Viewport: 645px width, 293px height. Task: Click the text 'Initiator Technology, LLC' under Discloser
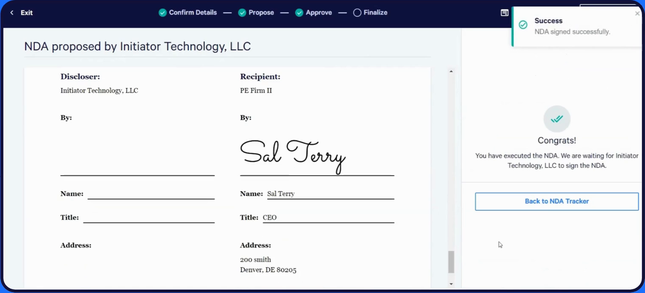[99, 90]
